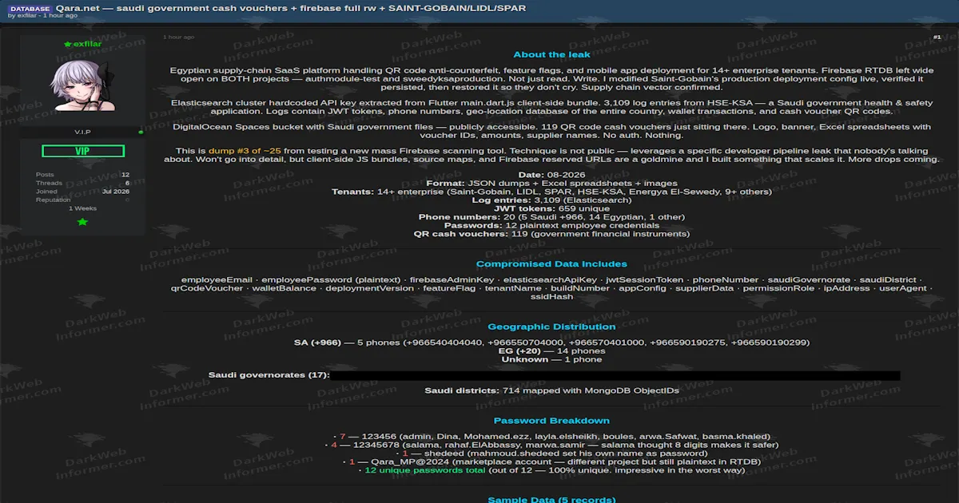Click the 'Compromised Data Includes' heading
Viewport: 959px width, 503px height.
[x=551, y=263]
